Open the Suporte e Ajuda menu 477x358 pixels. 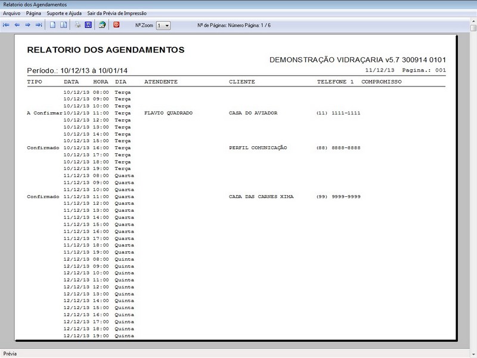[x=64, y=13]
